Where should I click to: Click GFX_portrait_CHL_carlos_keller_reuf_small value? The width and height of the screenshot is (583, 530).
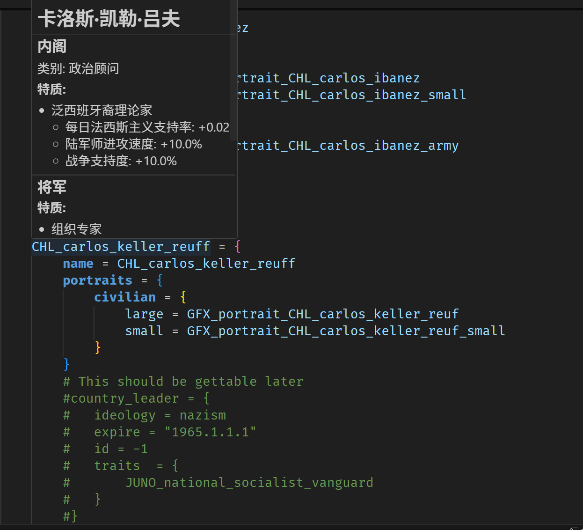tap(346, 331)
